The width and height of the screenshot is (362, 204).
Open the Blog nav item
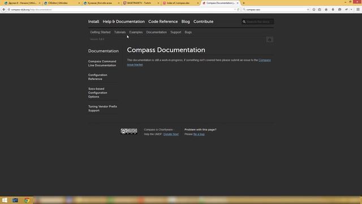point(186,22)
